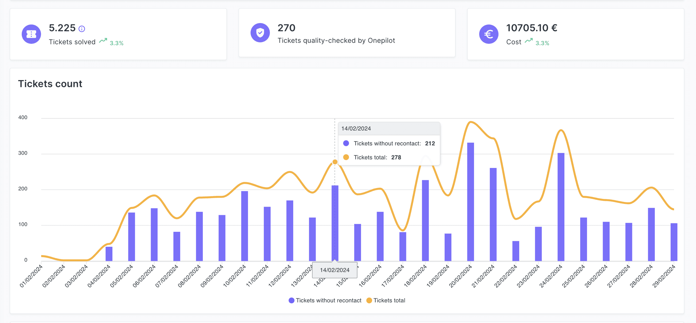Select the "270" quality-checked value
This screenshot has height=323, width=696.
286,28
